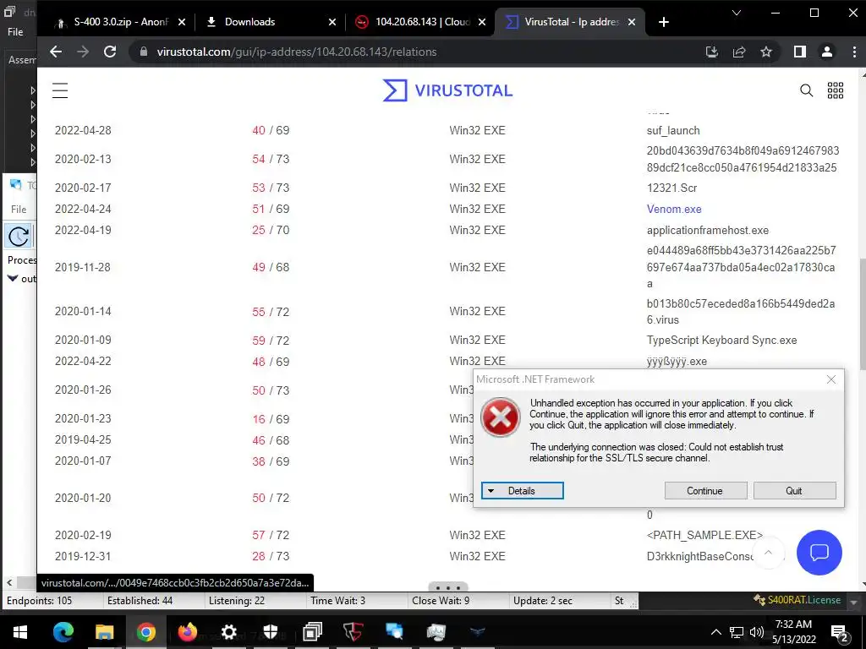Expand Details in the error dialog
The image size is (866, 649).
(523, 491)
